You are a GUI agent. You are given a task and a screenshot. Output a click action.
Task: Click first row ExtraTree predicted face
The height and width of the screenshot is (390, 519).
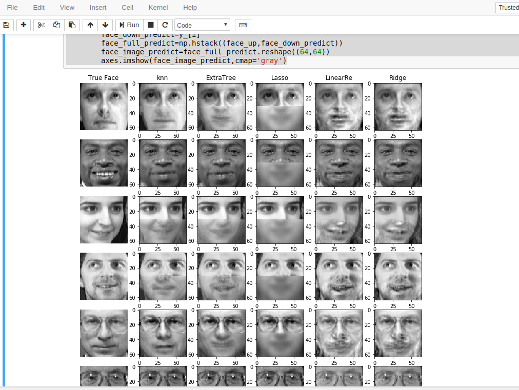pyautogui.click(x=222, y=107)
